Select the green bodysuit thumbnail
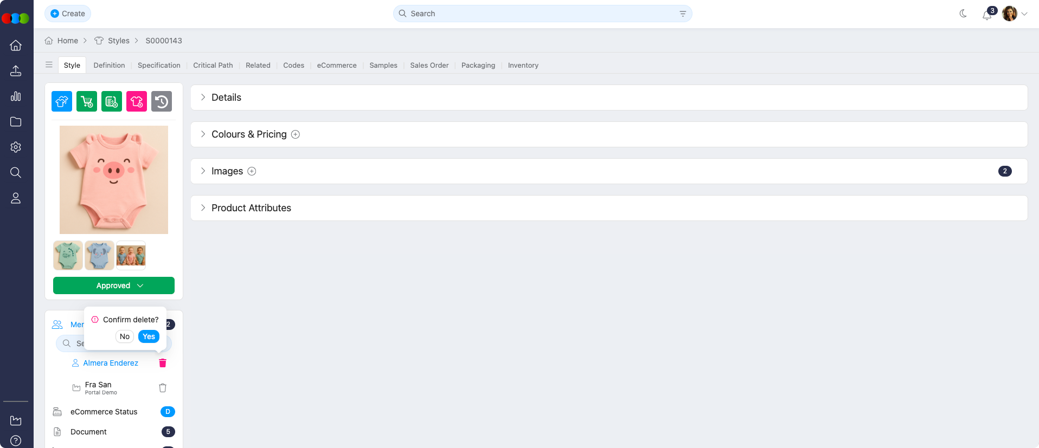Viewport: 1039px width, 448px height. tap(68, 255)
